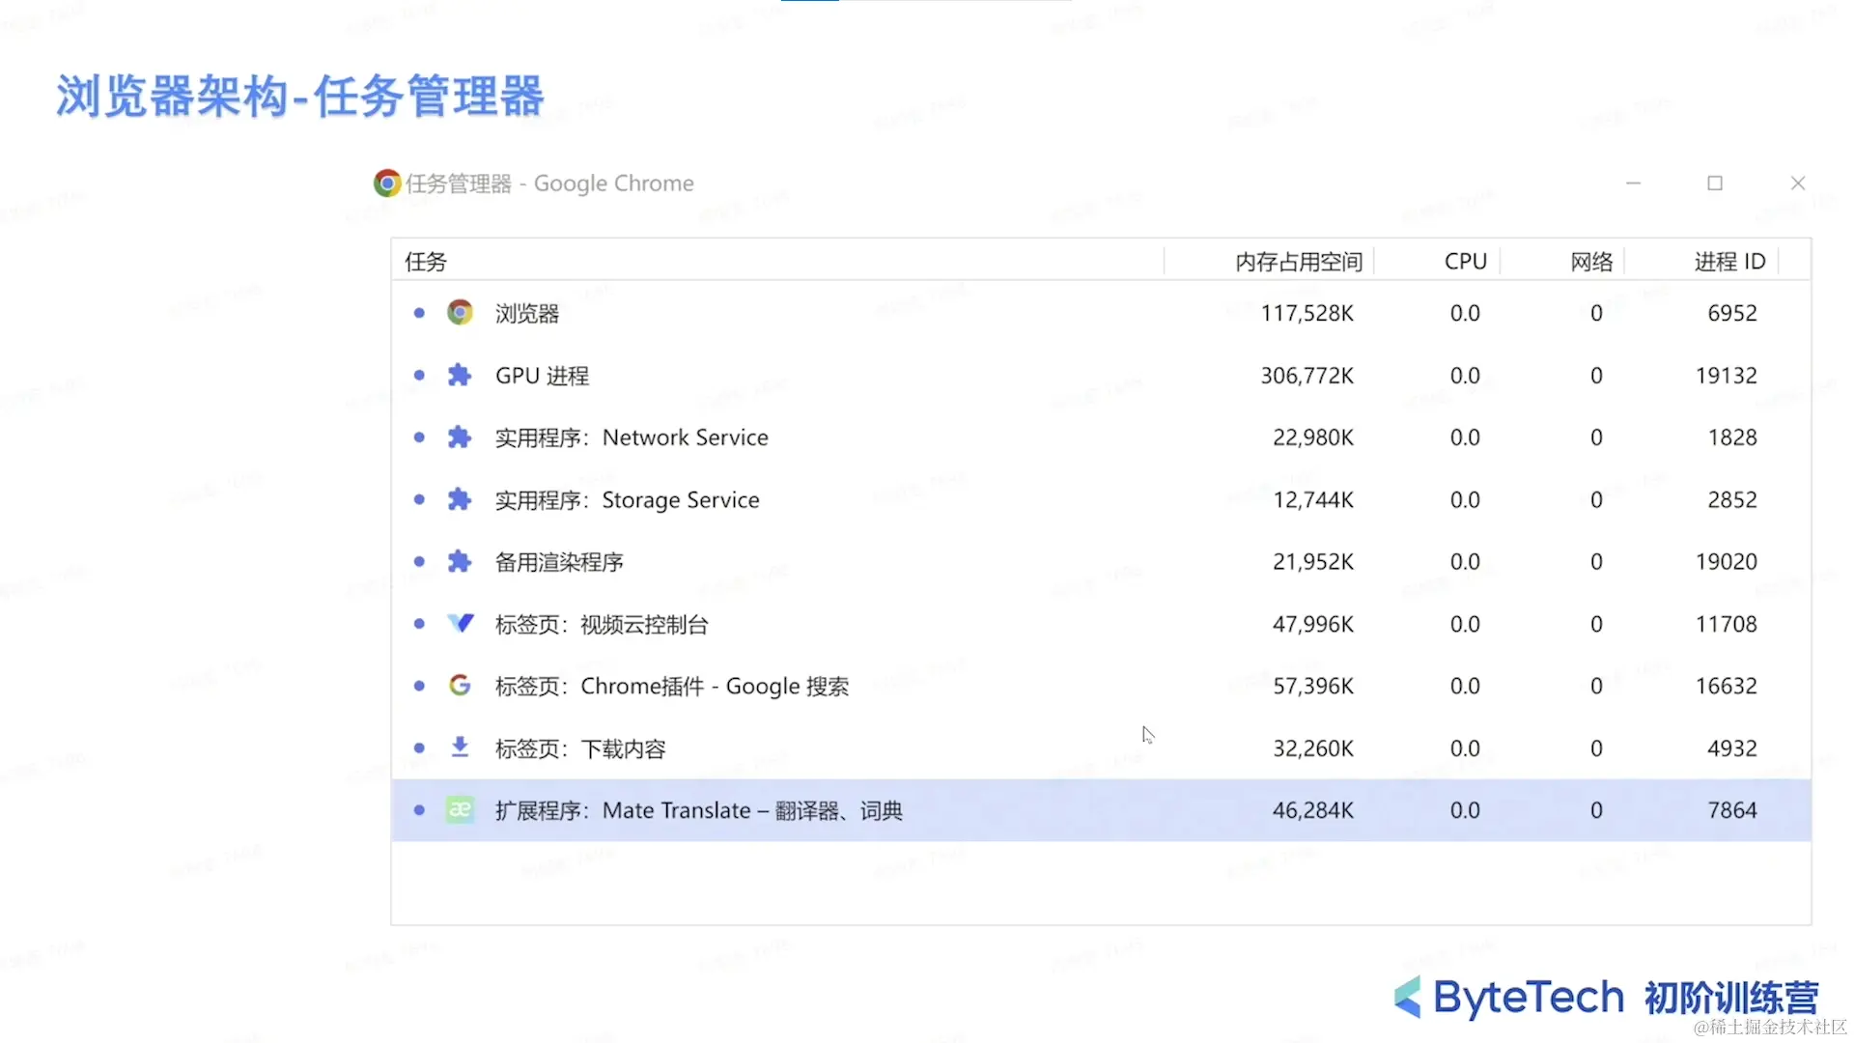Select the 标签页: Chrome插件 - Google 搜索 row
The height and width of the screenshot is (1043, 1854).
click(x=672, y=687)
